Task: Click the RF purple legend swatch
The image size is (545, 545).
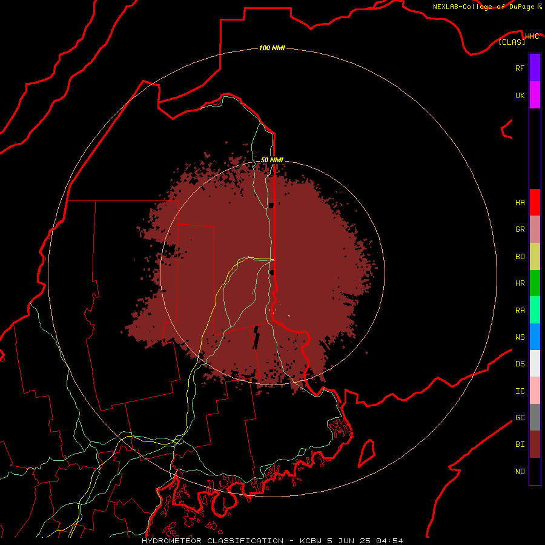Action: [535, 68]
